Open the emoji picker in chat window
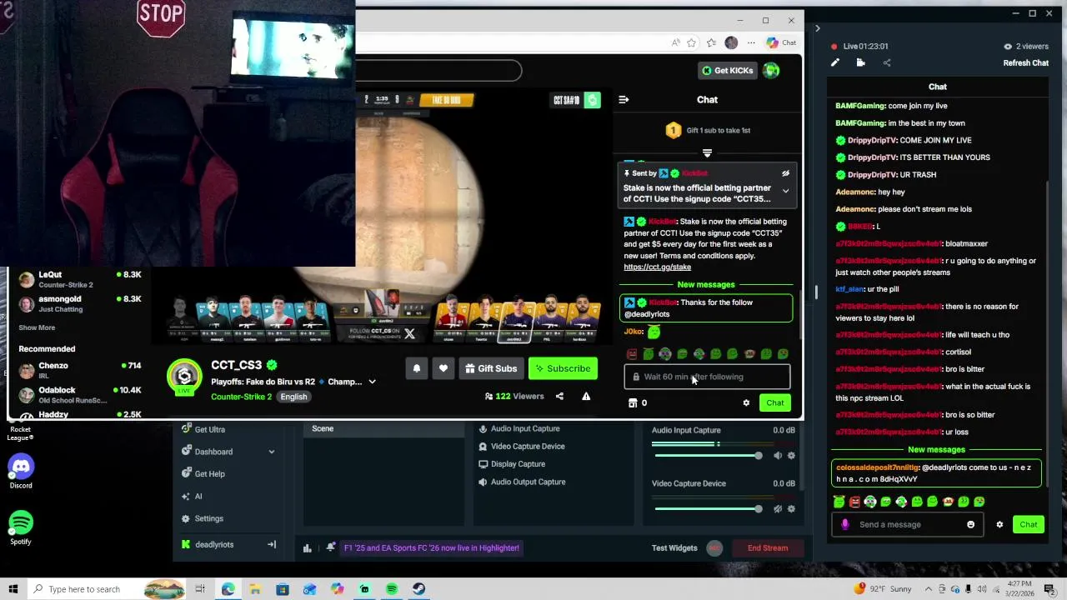1067x600 pixels. tap(970, 525)
